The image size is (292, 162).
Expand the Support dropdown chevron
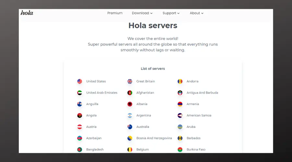coord(178,13)
